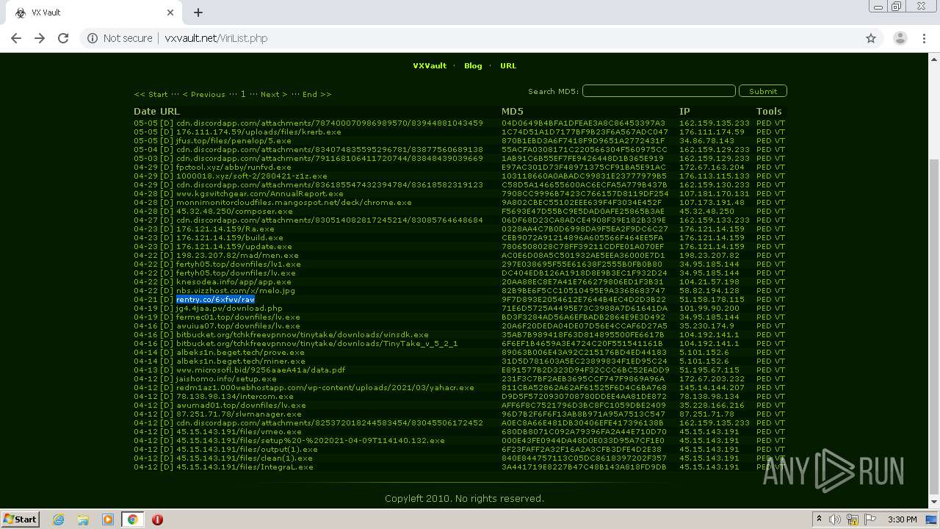Bookmark this page with the star icon
The height and width of the screenshot is (529, 940).
(x=871, y=38)
